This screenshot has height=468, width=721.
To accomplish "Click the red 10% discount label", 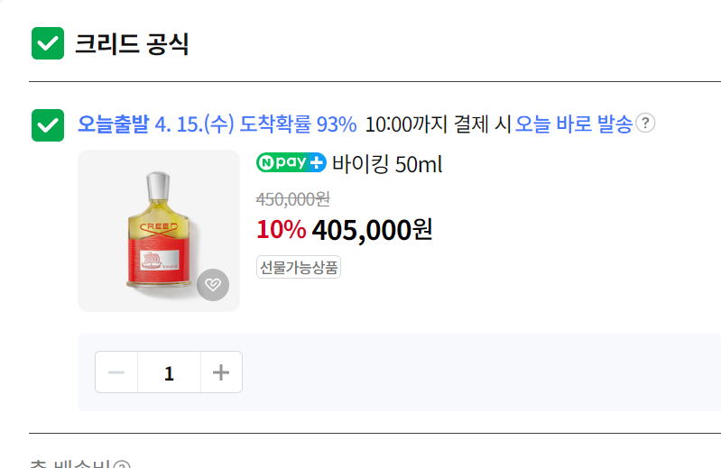I will 281,230.
